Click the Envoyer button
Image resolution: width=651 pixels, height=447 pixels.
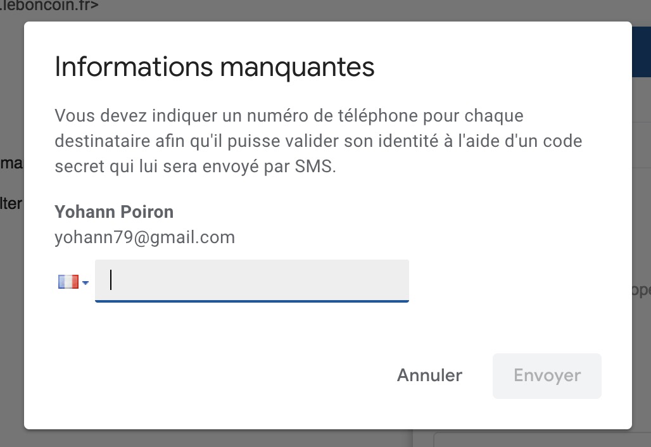click(x=547, y=375)
